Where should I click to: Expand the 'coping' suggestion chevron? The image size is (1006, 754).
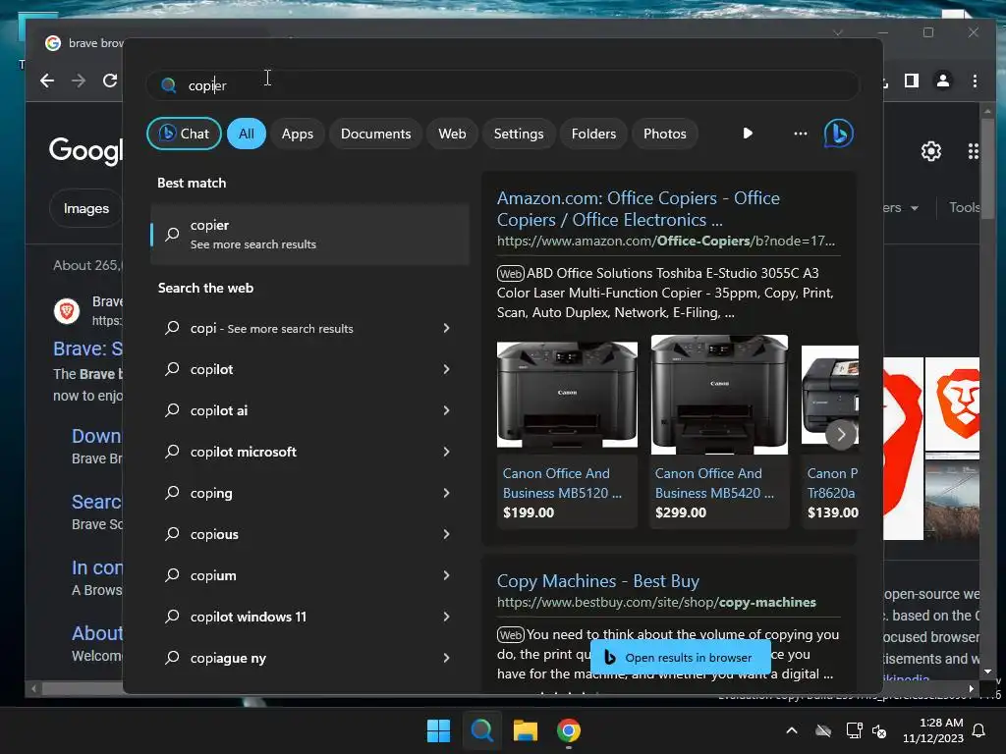point(447,493)
